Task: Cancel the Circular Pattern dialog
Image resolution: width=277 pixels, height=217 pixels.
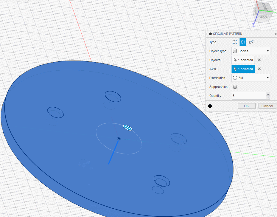Action: (x=267, y=106)
